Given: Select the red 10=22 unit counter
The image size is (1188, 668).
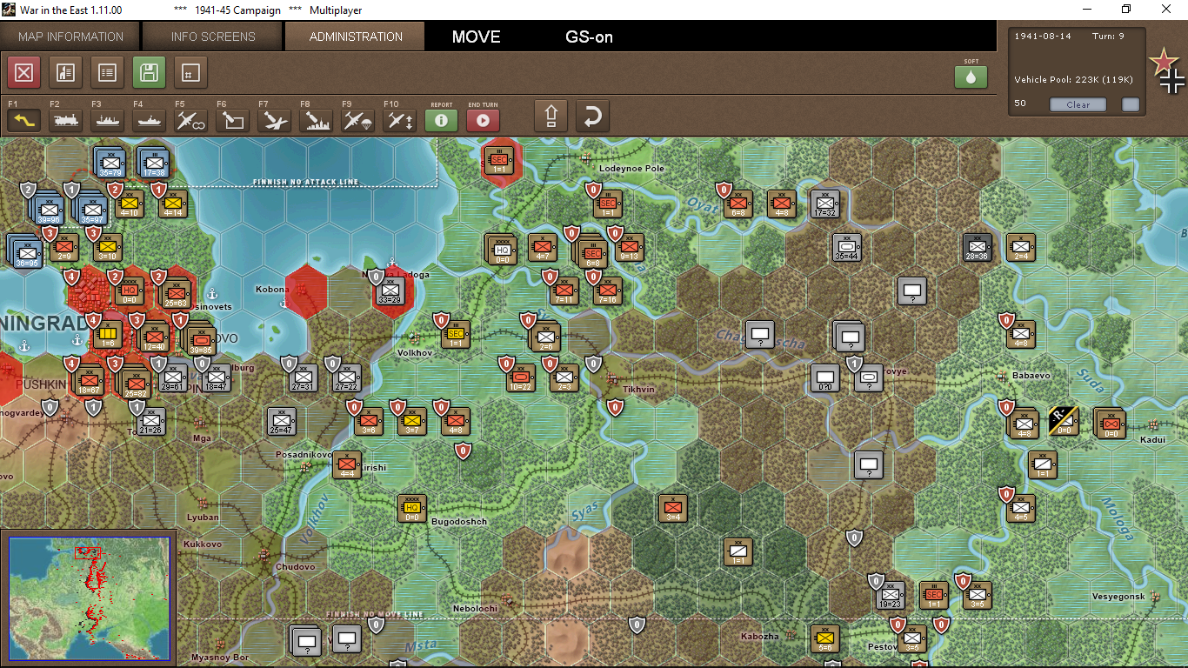Looking at the screenshot, I should tap(521, 377).
